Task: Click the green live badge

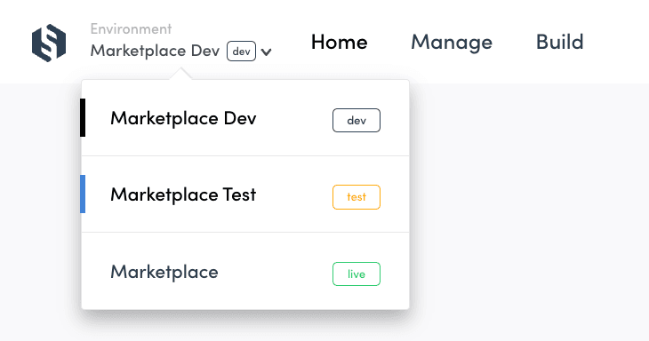Action: click(x=357, y=274)
